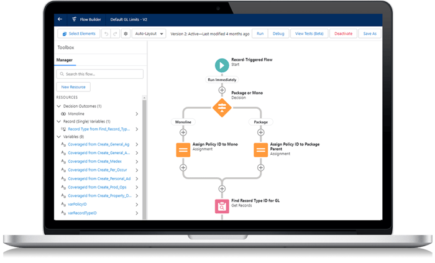This screenshot has width=435, height=263.
Task: Add element under Package path
Action: (x=261, y=132)
